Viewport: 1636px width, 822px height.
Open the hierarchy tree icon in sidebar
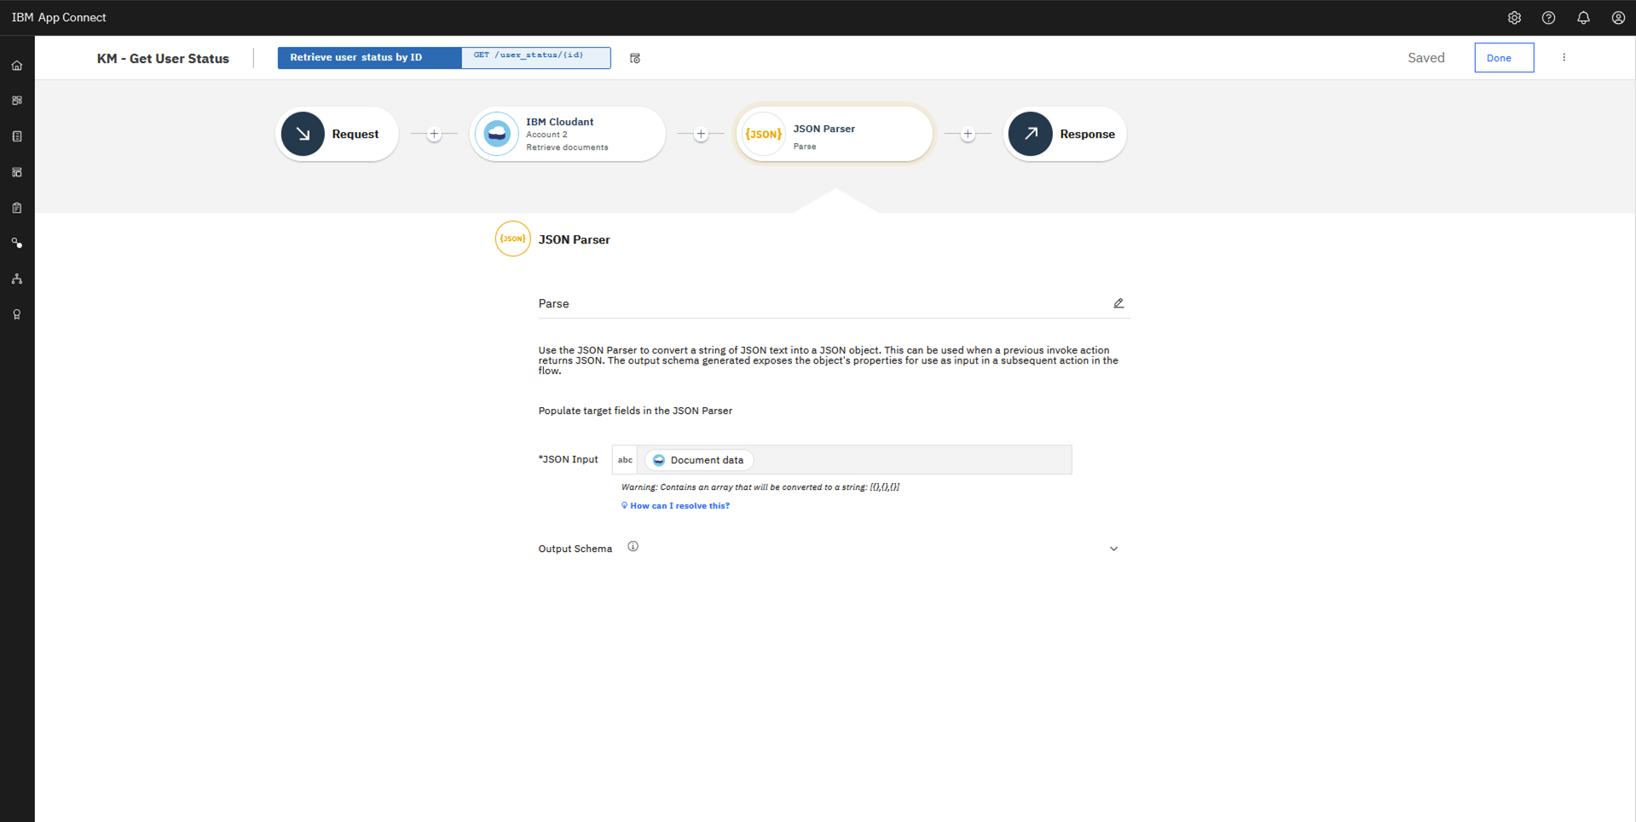[x=17, y=279]
